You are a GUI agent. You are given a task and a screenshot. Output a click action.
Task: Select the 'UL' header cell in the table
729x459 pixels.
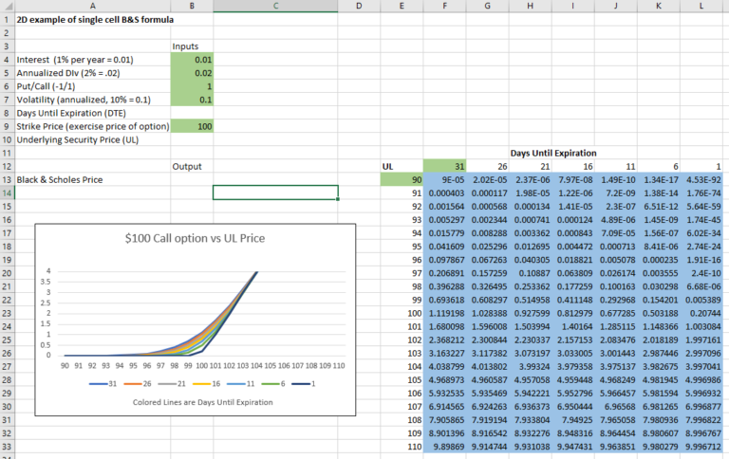[402, 166]
